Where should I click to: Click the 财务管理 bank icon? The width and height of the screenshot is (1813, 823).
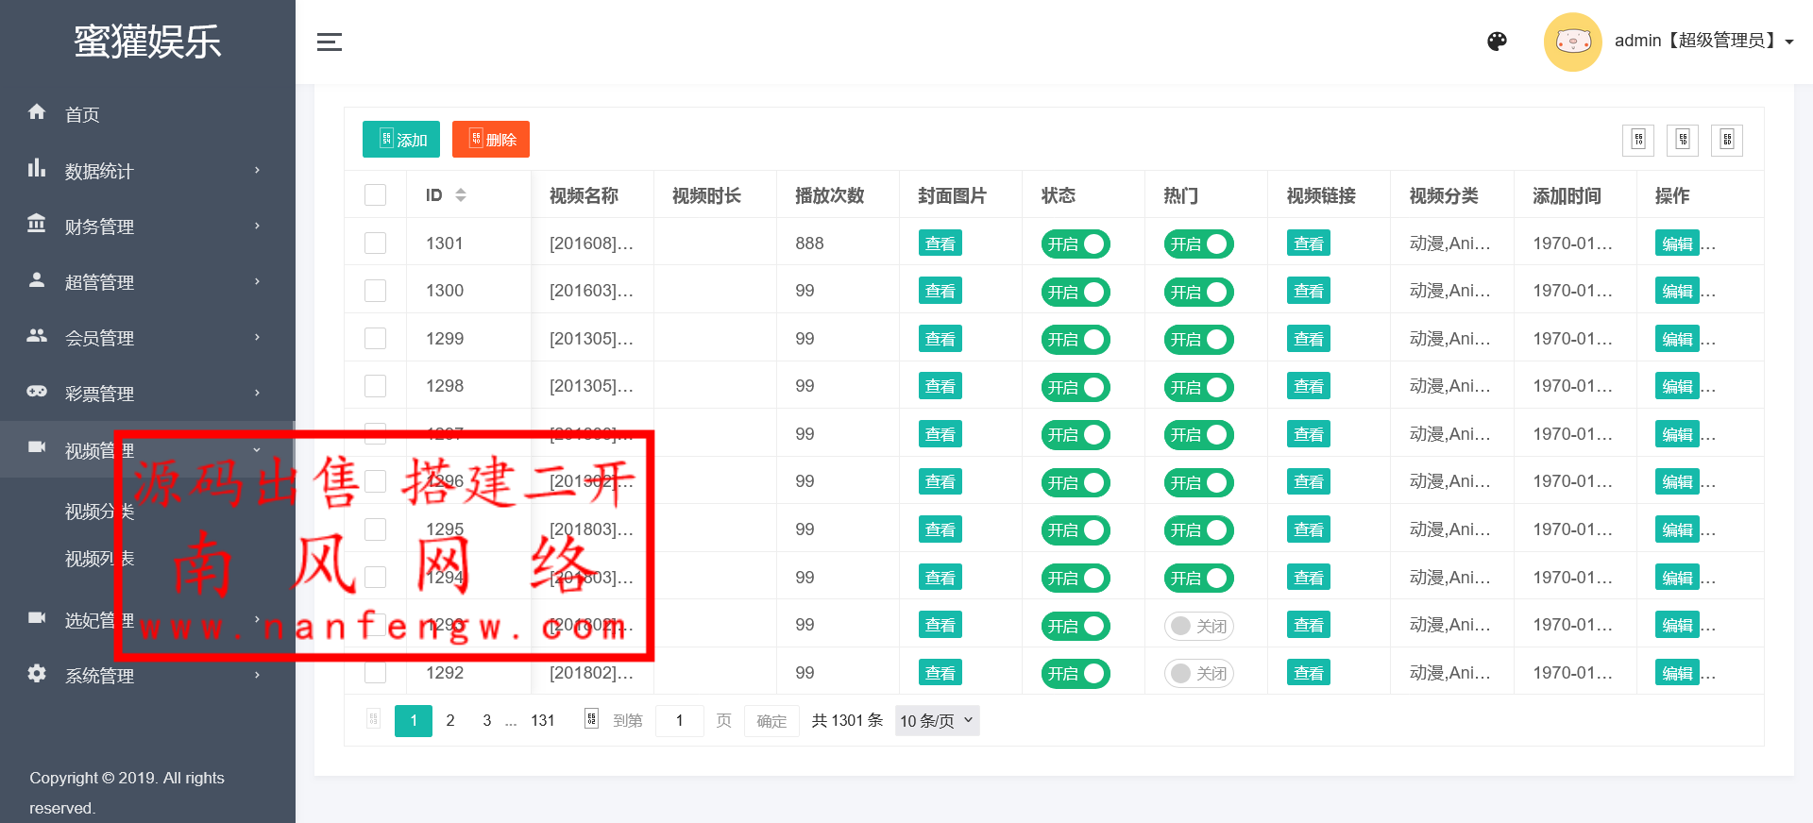click(37, 225)
